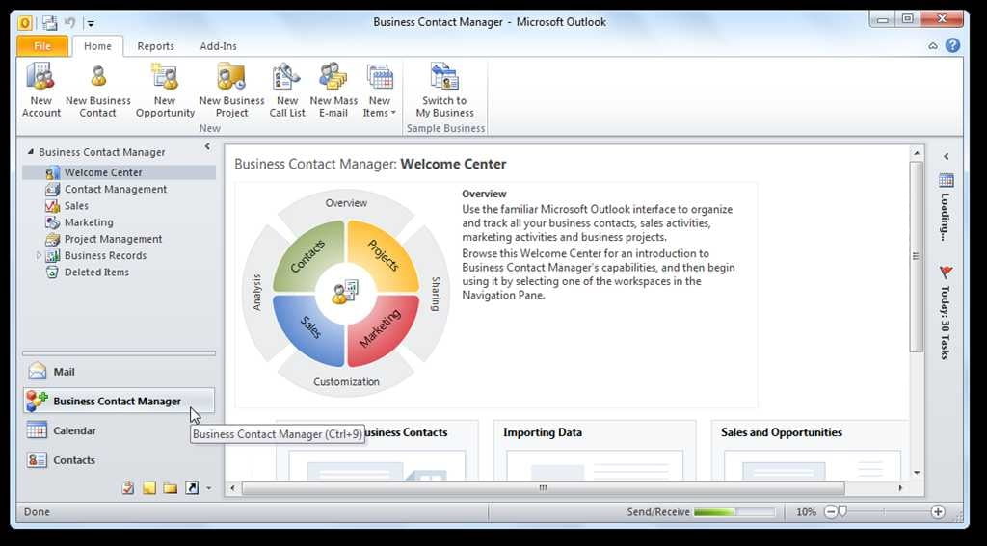Screen dimensions: 987x546
Task: Click the zoom in plus button
Action: [x=938, y=512]
